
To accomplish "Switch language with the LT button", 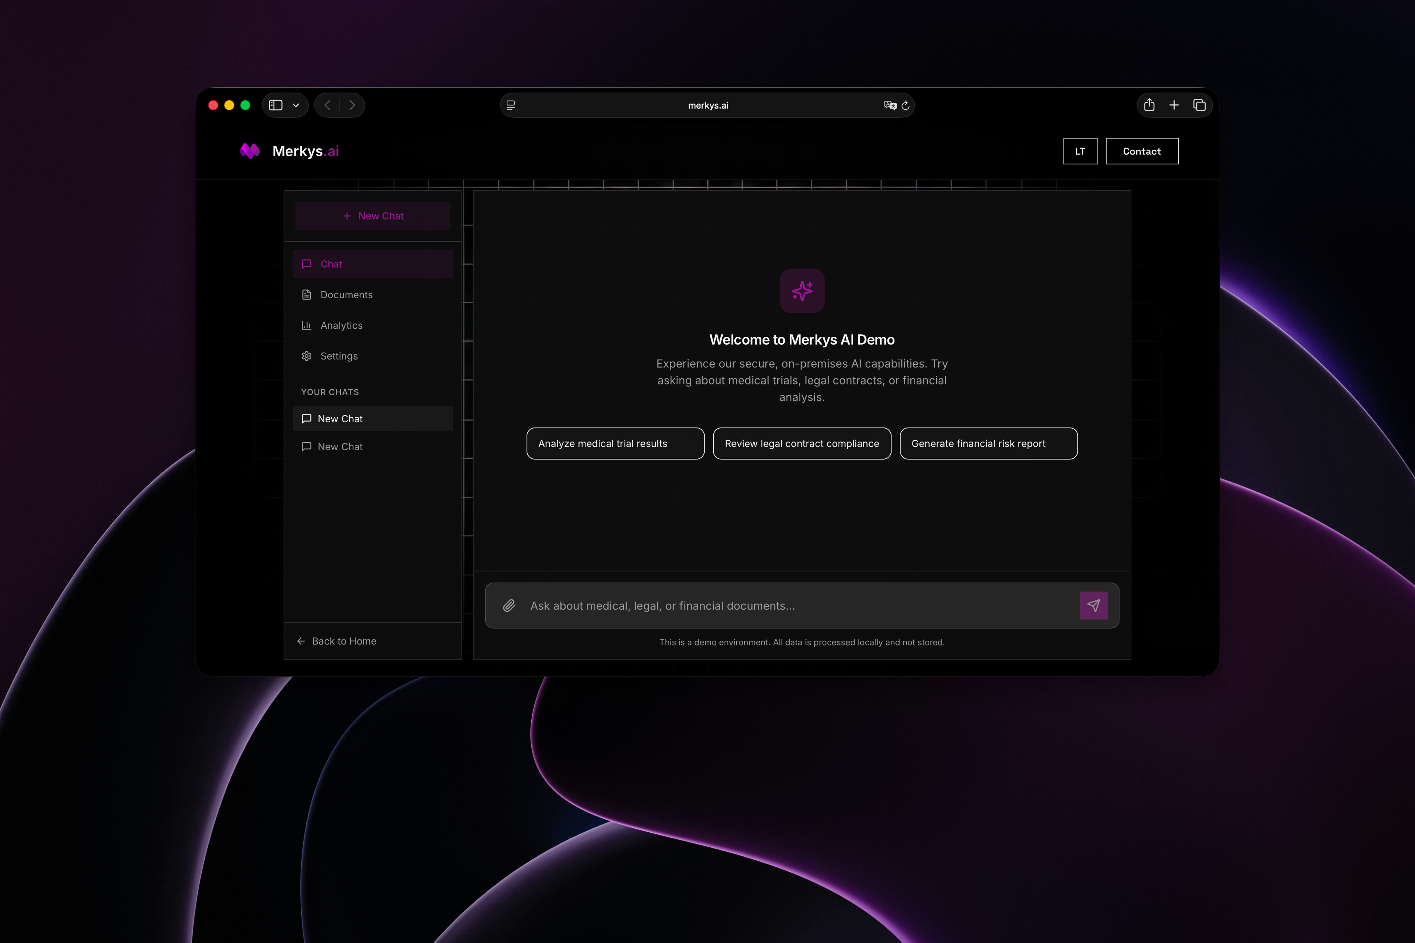I will tap(1080, 151).
